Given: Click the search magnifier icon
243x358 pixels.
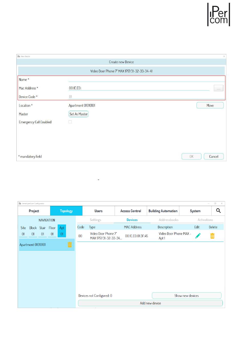Looking at the screenshot, I should (218, 211).
